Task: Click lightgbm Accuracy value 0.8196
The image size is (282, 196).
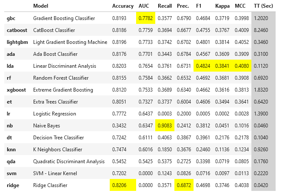Action: (119, 42)
